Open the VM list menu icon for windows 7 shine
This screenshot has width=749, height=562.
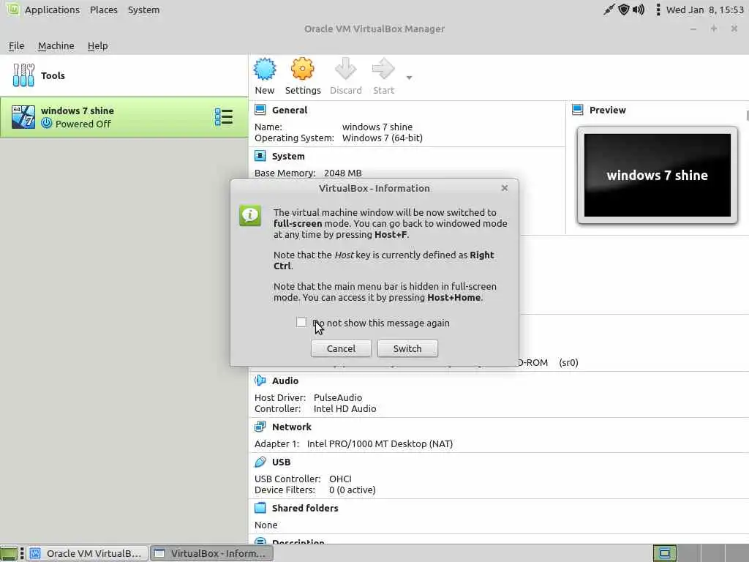pos(224,117)
